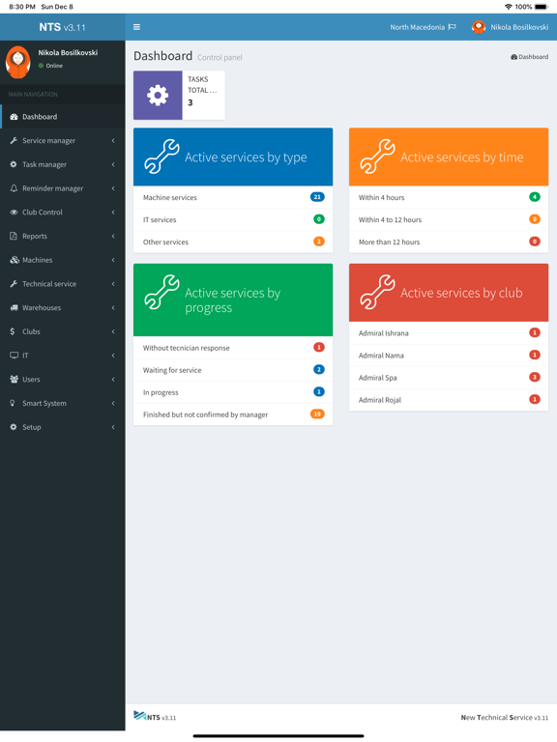Toggle the sidebar with hamburger icon

136,27
